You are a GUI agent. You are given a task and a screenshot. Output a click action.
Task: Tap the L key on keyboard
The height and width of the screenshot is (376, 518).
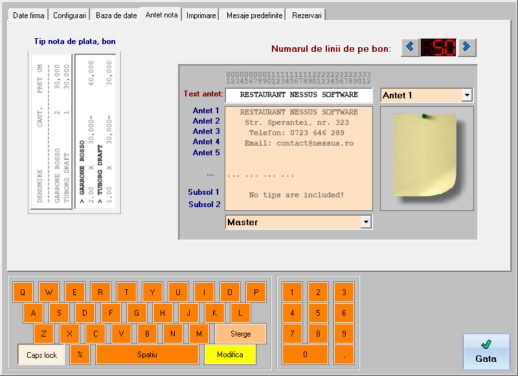(x=240, y=313)
